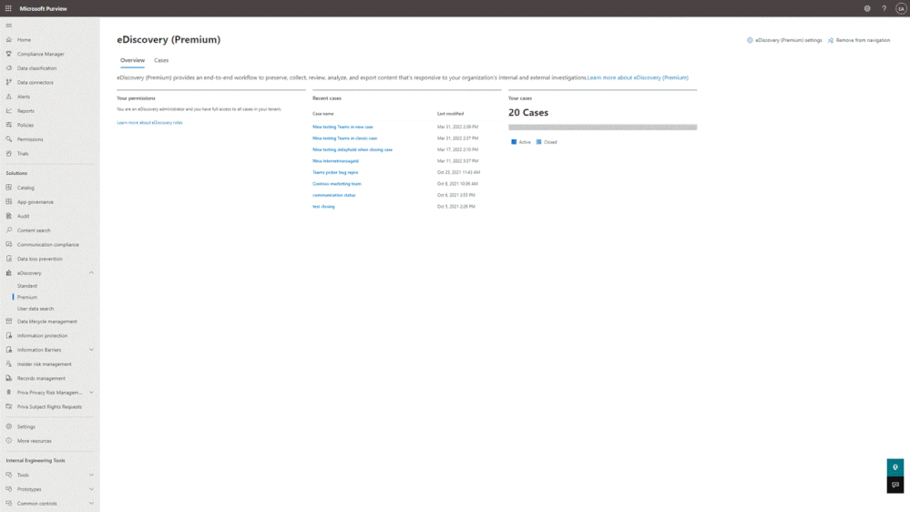Open case Nina testing Teams in classic case
The image size is (910, 512).
pos(344,138)
